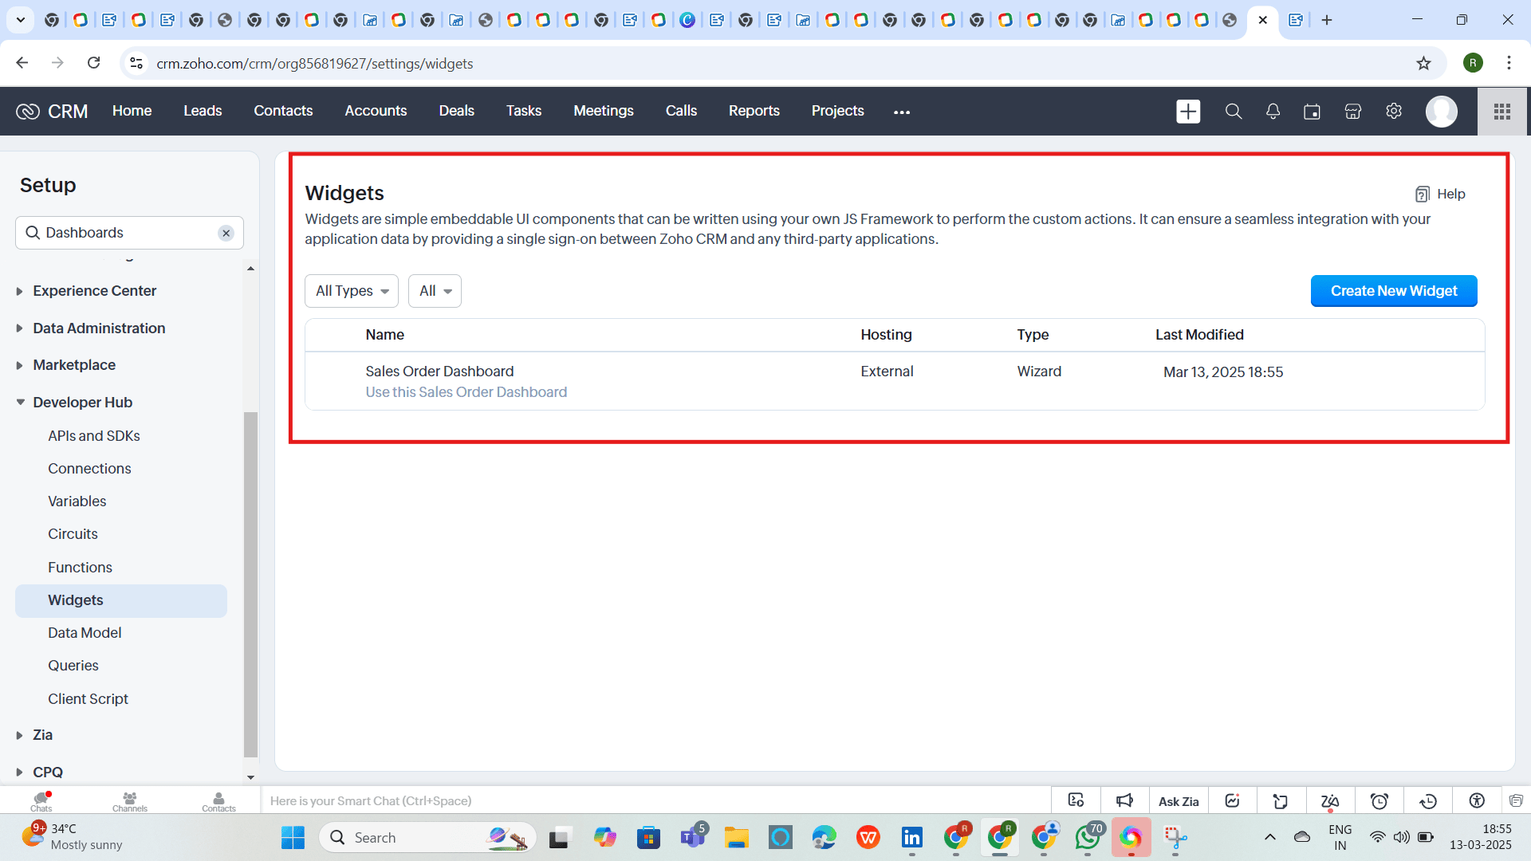The height and width of the screenshot is (861, 1531).
Task: Open APIs and SDKs settings
Action: pyautogui.click(x=93, y=436)
